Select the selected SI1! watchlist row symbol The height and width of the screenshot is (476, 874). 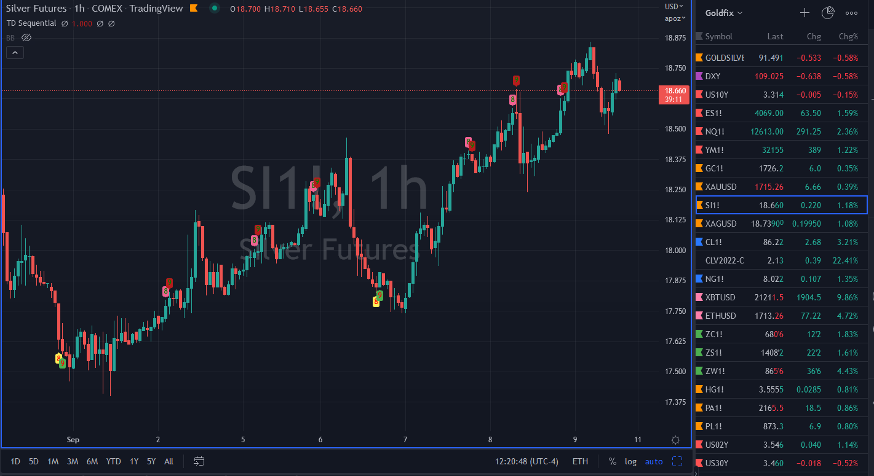tap(712, 205)
